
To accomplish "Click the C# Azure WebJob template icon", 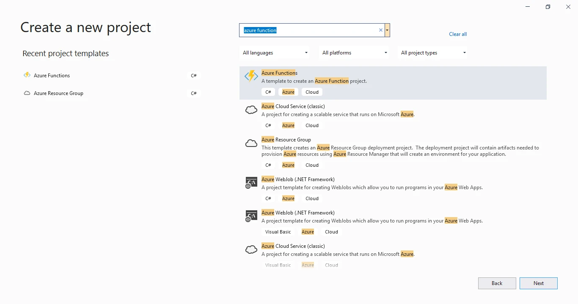I will [x=251, y=182].
